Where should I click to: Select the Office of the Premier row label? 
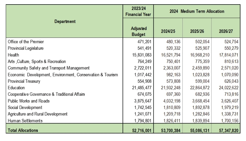(x=26, y=42)
